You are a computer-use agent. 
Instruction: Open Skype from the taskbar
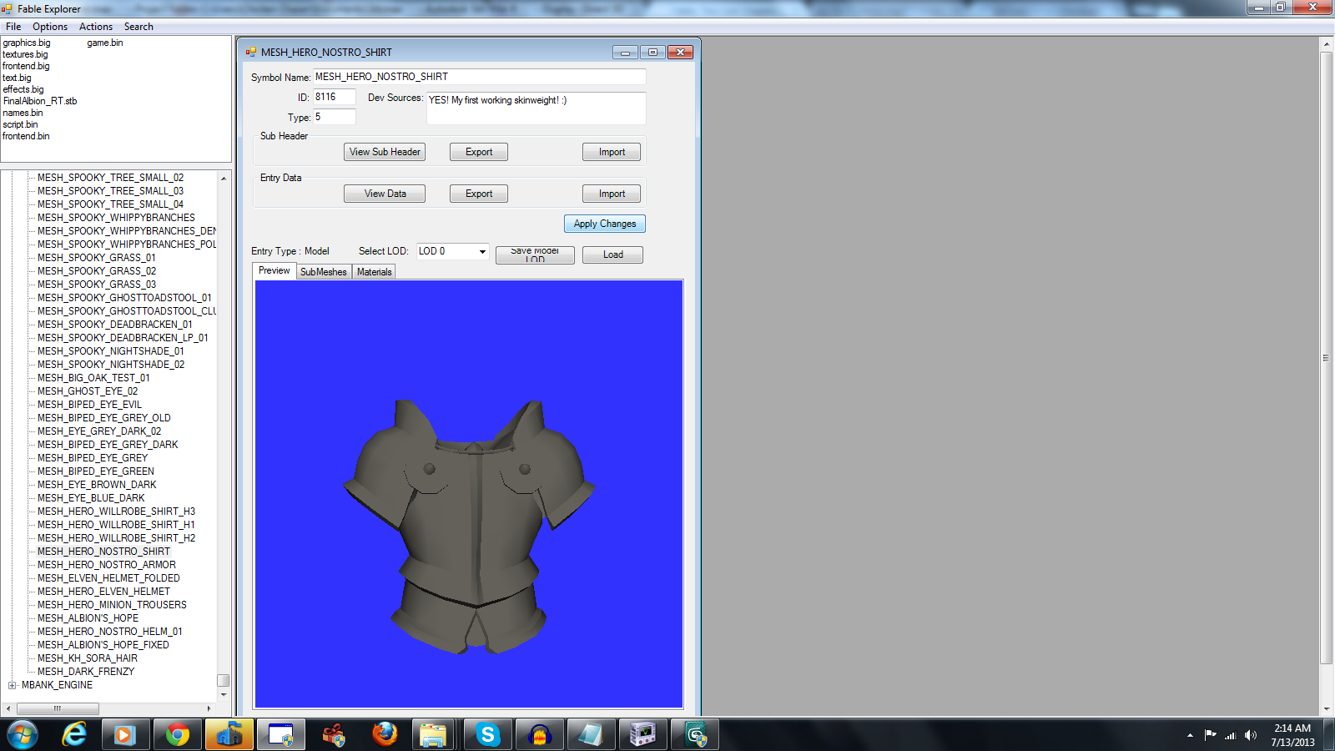point(487,735)
